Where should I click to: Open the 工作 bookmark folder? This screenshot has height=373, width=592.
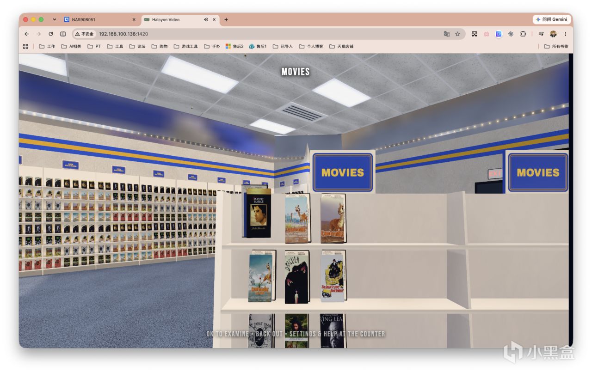(x=47, y=46)
